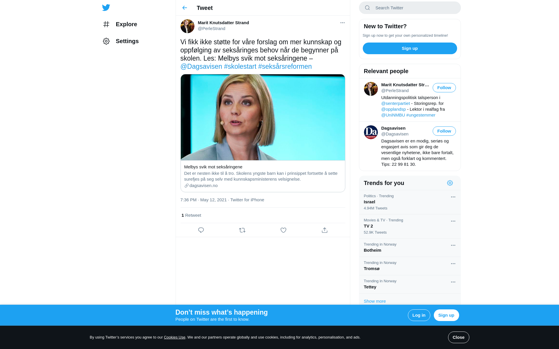The image size is (559, 349).
Task: Open the tweet's more options menu
Action: click(x=342, y=23)
